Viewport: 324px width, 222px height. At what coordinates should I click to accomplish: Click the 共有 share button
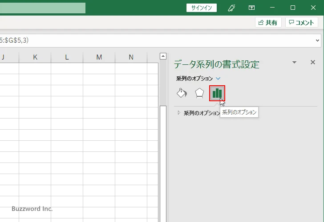click(268, 23)
